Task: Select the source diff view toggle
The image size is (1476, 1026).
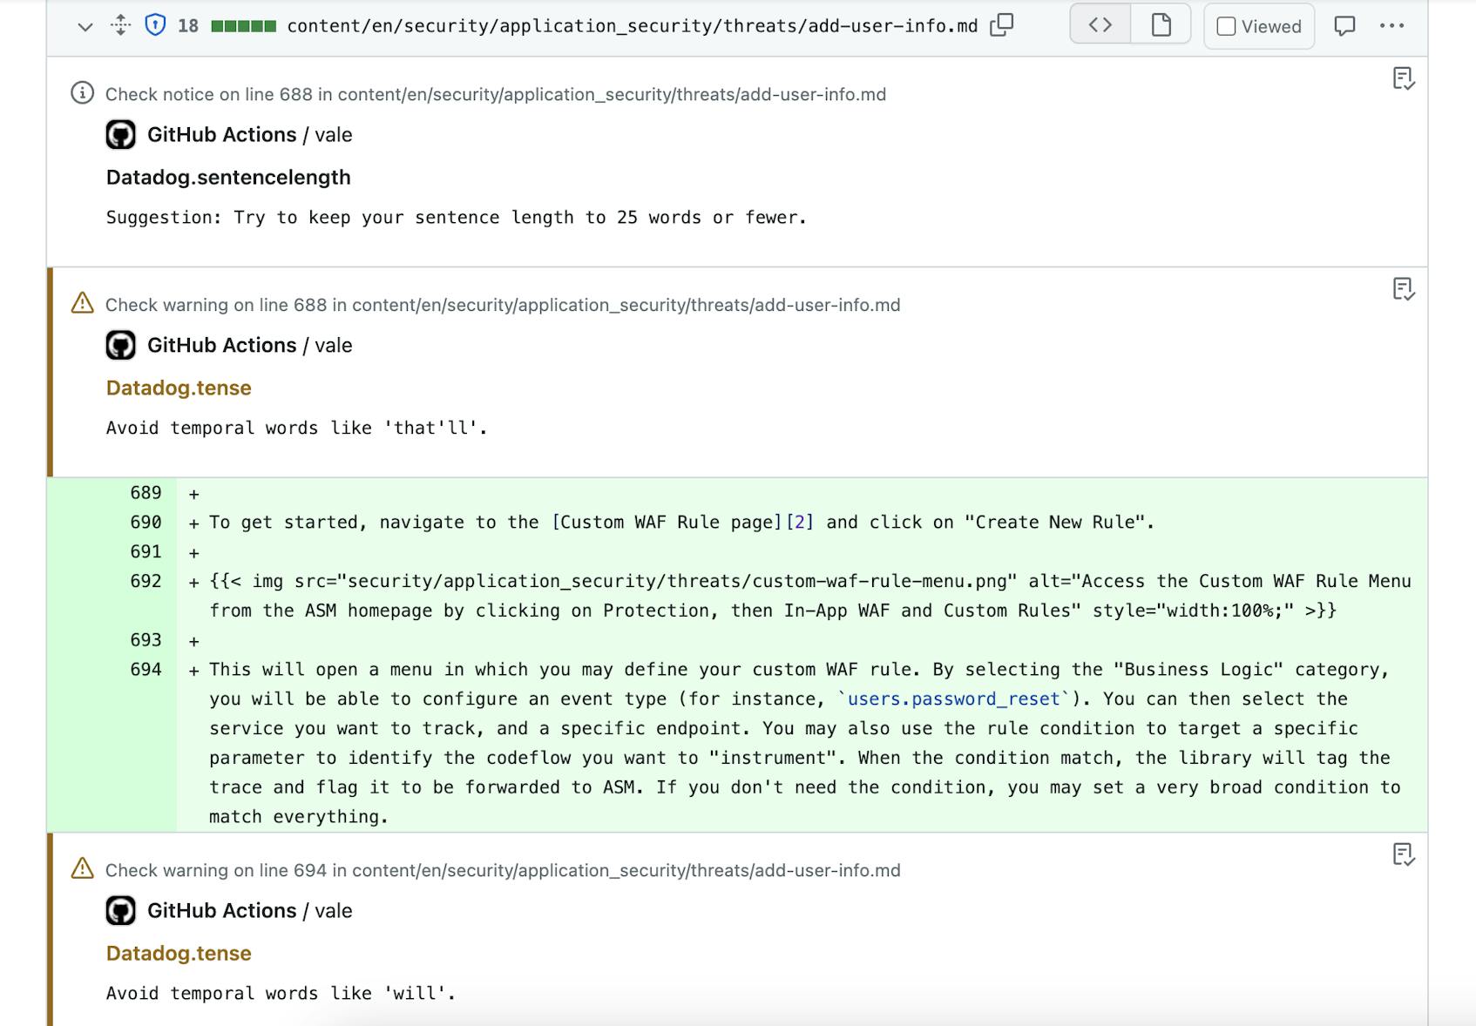Action: 1100,24
